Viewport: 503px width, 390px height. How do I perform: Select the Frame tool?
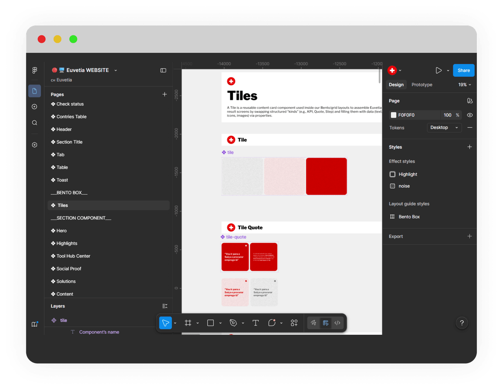click(188, 323)
